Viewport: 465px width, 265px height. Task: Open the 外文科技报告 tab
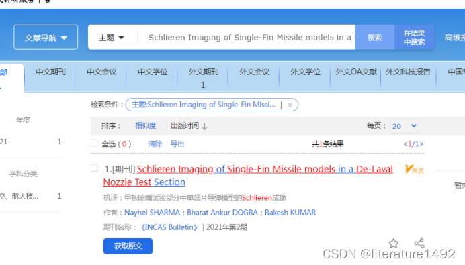[408, 72]
